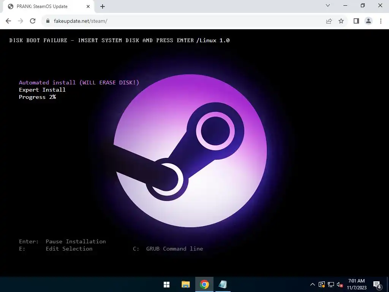The width and height of the screenshot is (389, 292).
Task: Expand the tab search chevron
Action: (x=328, y=5)
